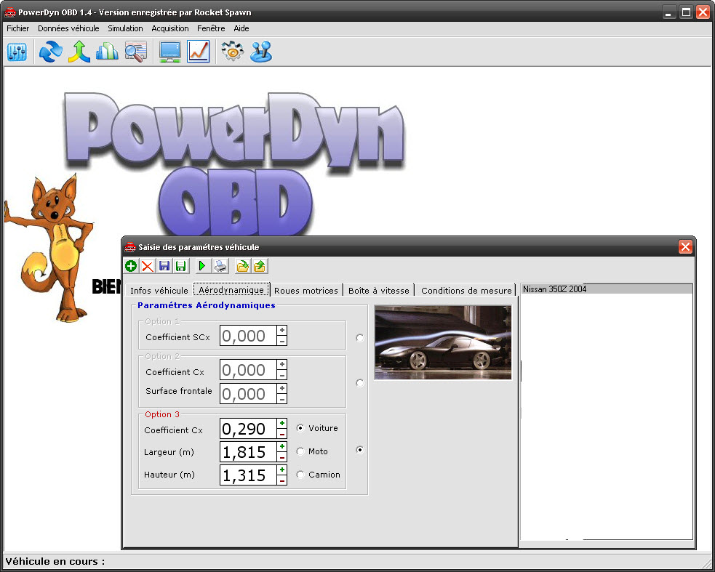Select the Option 1 radio button
The image size is (715, 572).
tap(360, 338)
